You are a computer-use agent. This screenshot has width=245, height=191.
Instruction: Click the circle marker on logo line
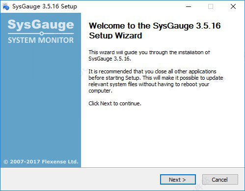42,33
